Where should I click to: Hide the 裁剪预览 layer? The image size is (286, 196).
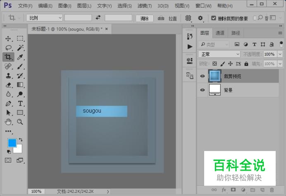click(202, 76)
